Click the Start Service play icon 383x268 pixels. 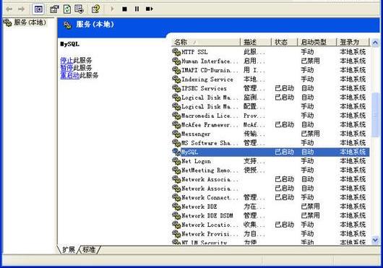pyautogui.click(x=112, y=9)
